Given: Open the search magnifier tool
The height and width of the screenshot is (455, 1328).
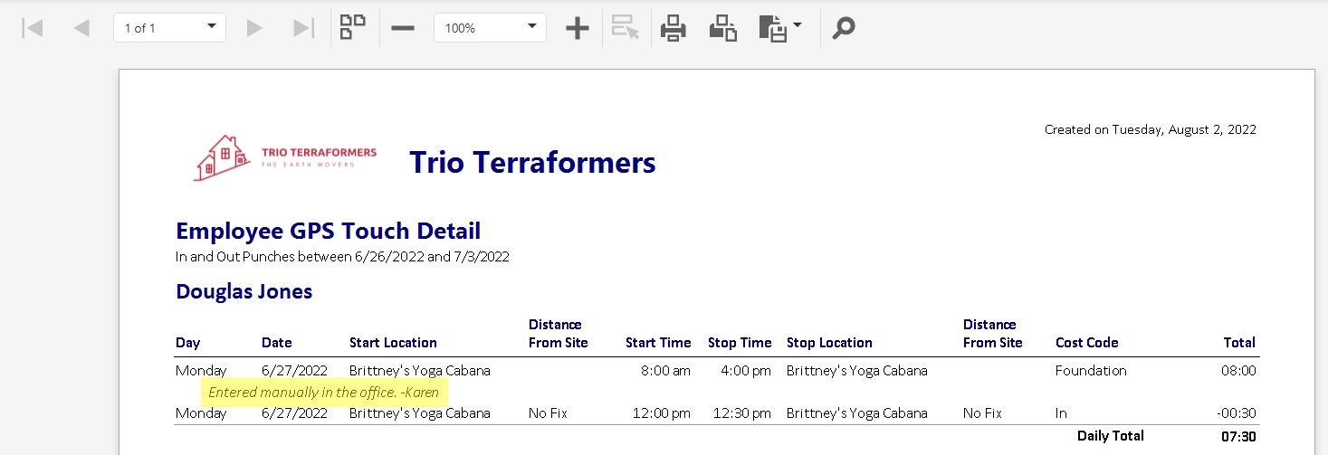Looking at the screenshot, I should (x=843, y=28).
